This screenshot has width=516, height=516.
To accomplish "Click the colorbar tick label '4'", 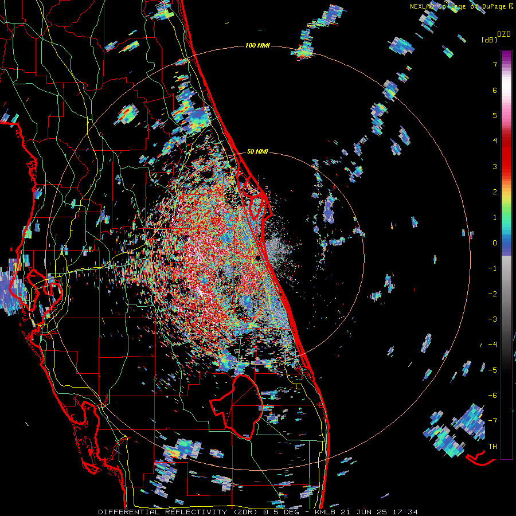I will [x=494, y=141].
